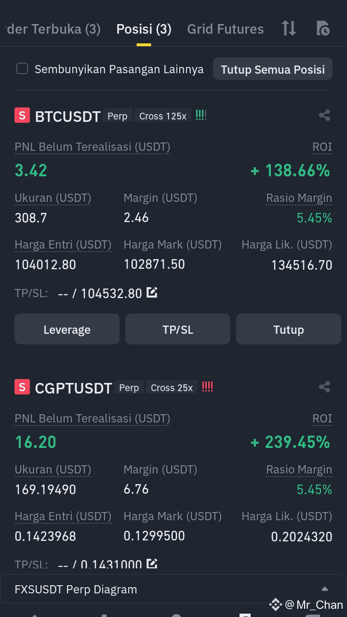Open the Cross 125x margin mode selector

163,116
